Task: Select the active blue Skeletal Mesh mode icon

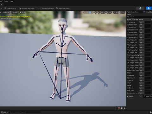Action: point(149,8)
